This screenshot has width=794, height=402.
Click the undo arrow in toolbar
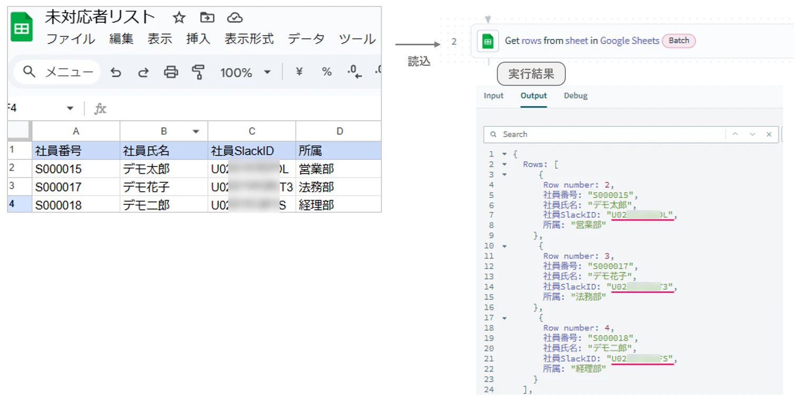tap(115, 73)
